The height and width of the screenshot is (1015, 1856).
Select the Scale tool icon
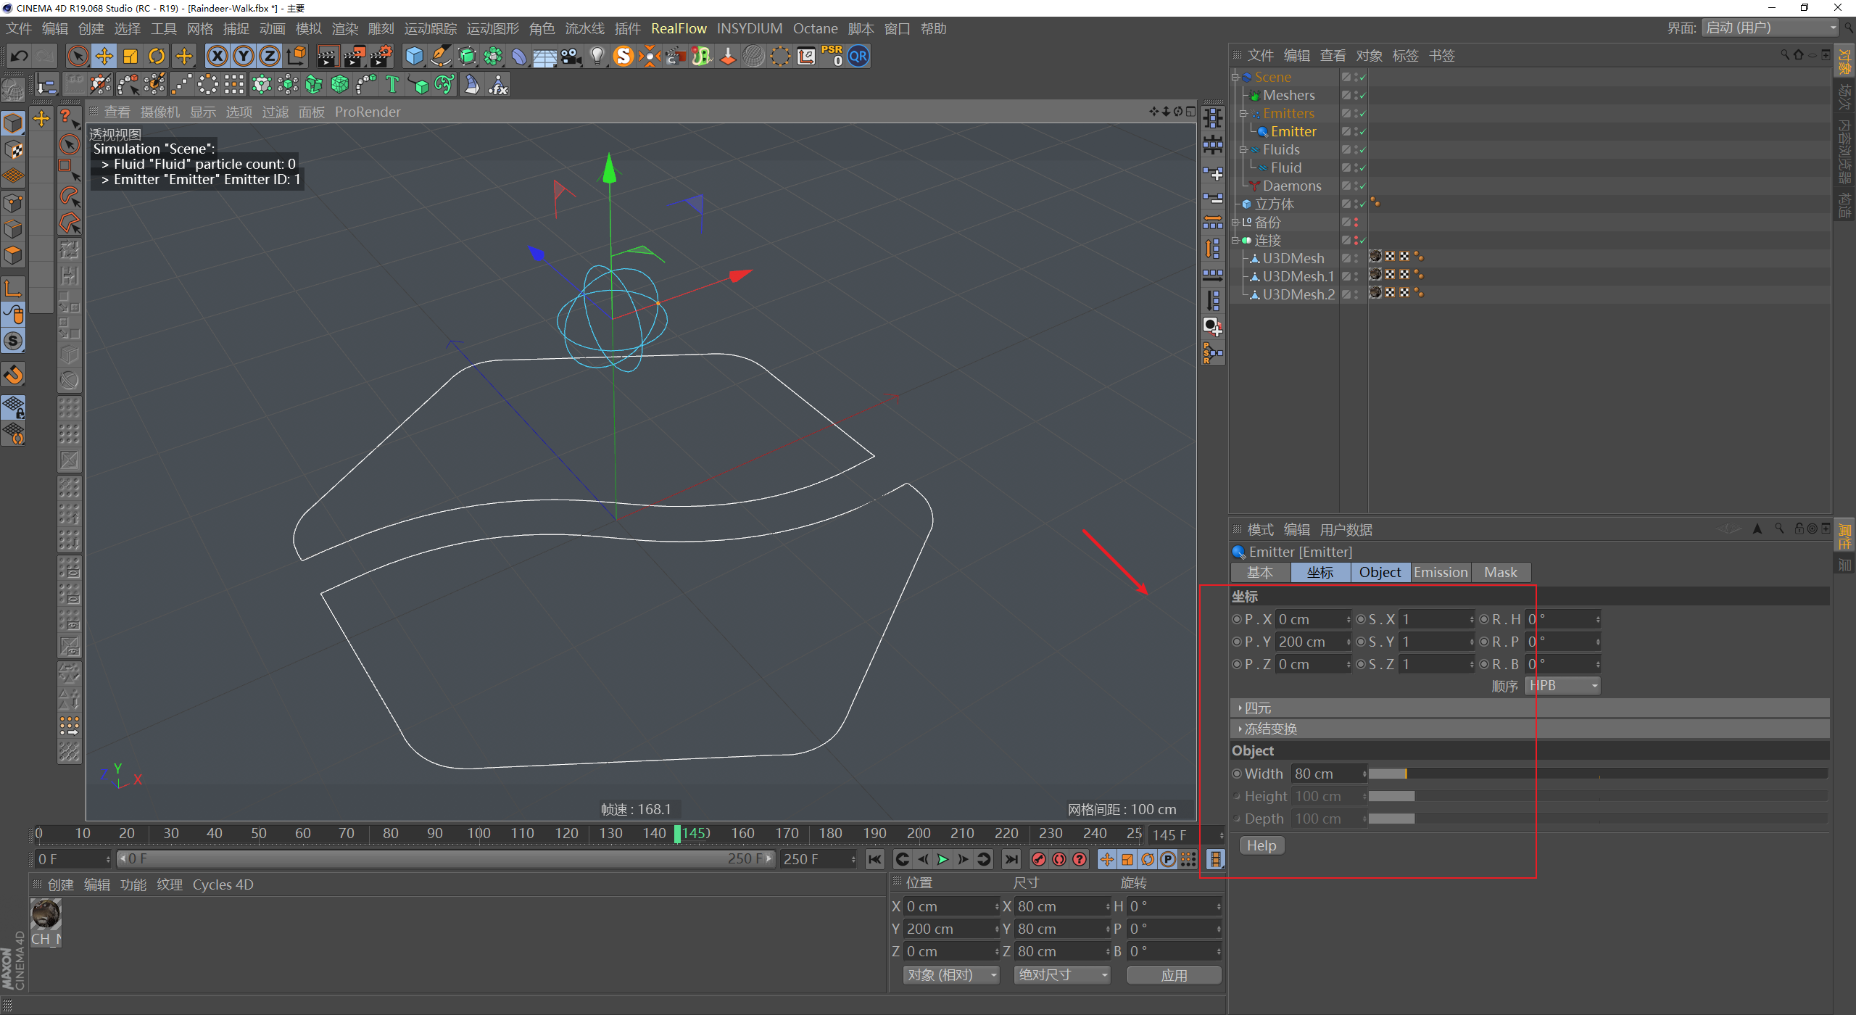point(130,56)
